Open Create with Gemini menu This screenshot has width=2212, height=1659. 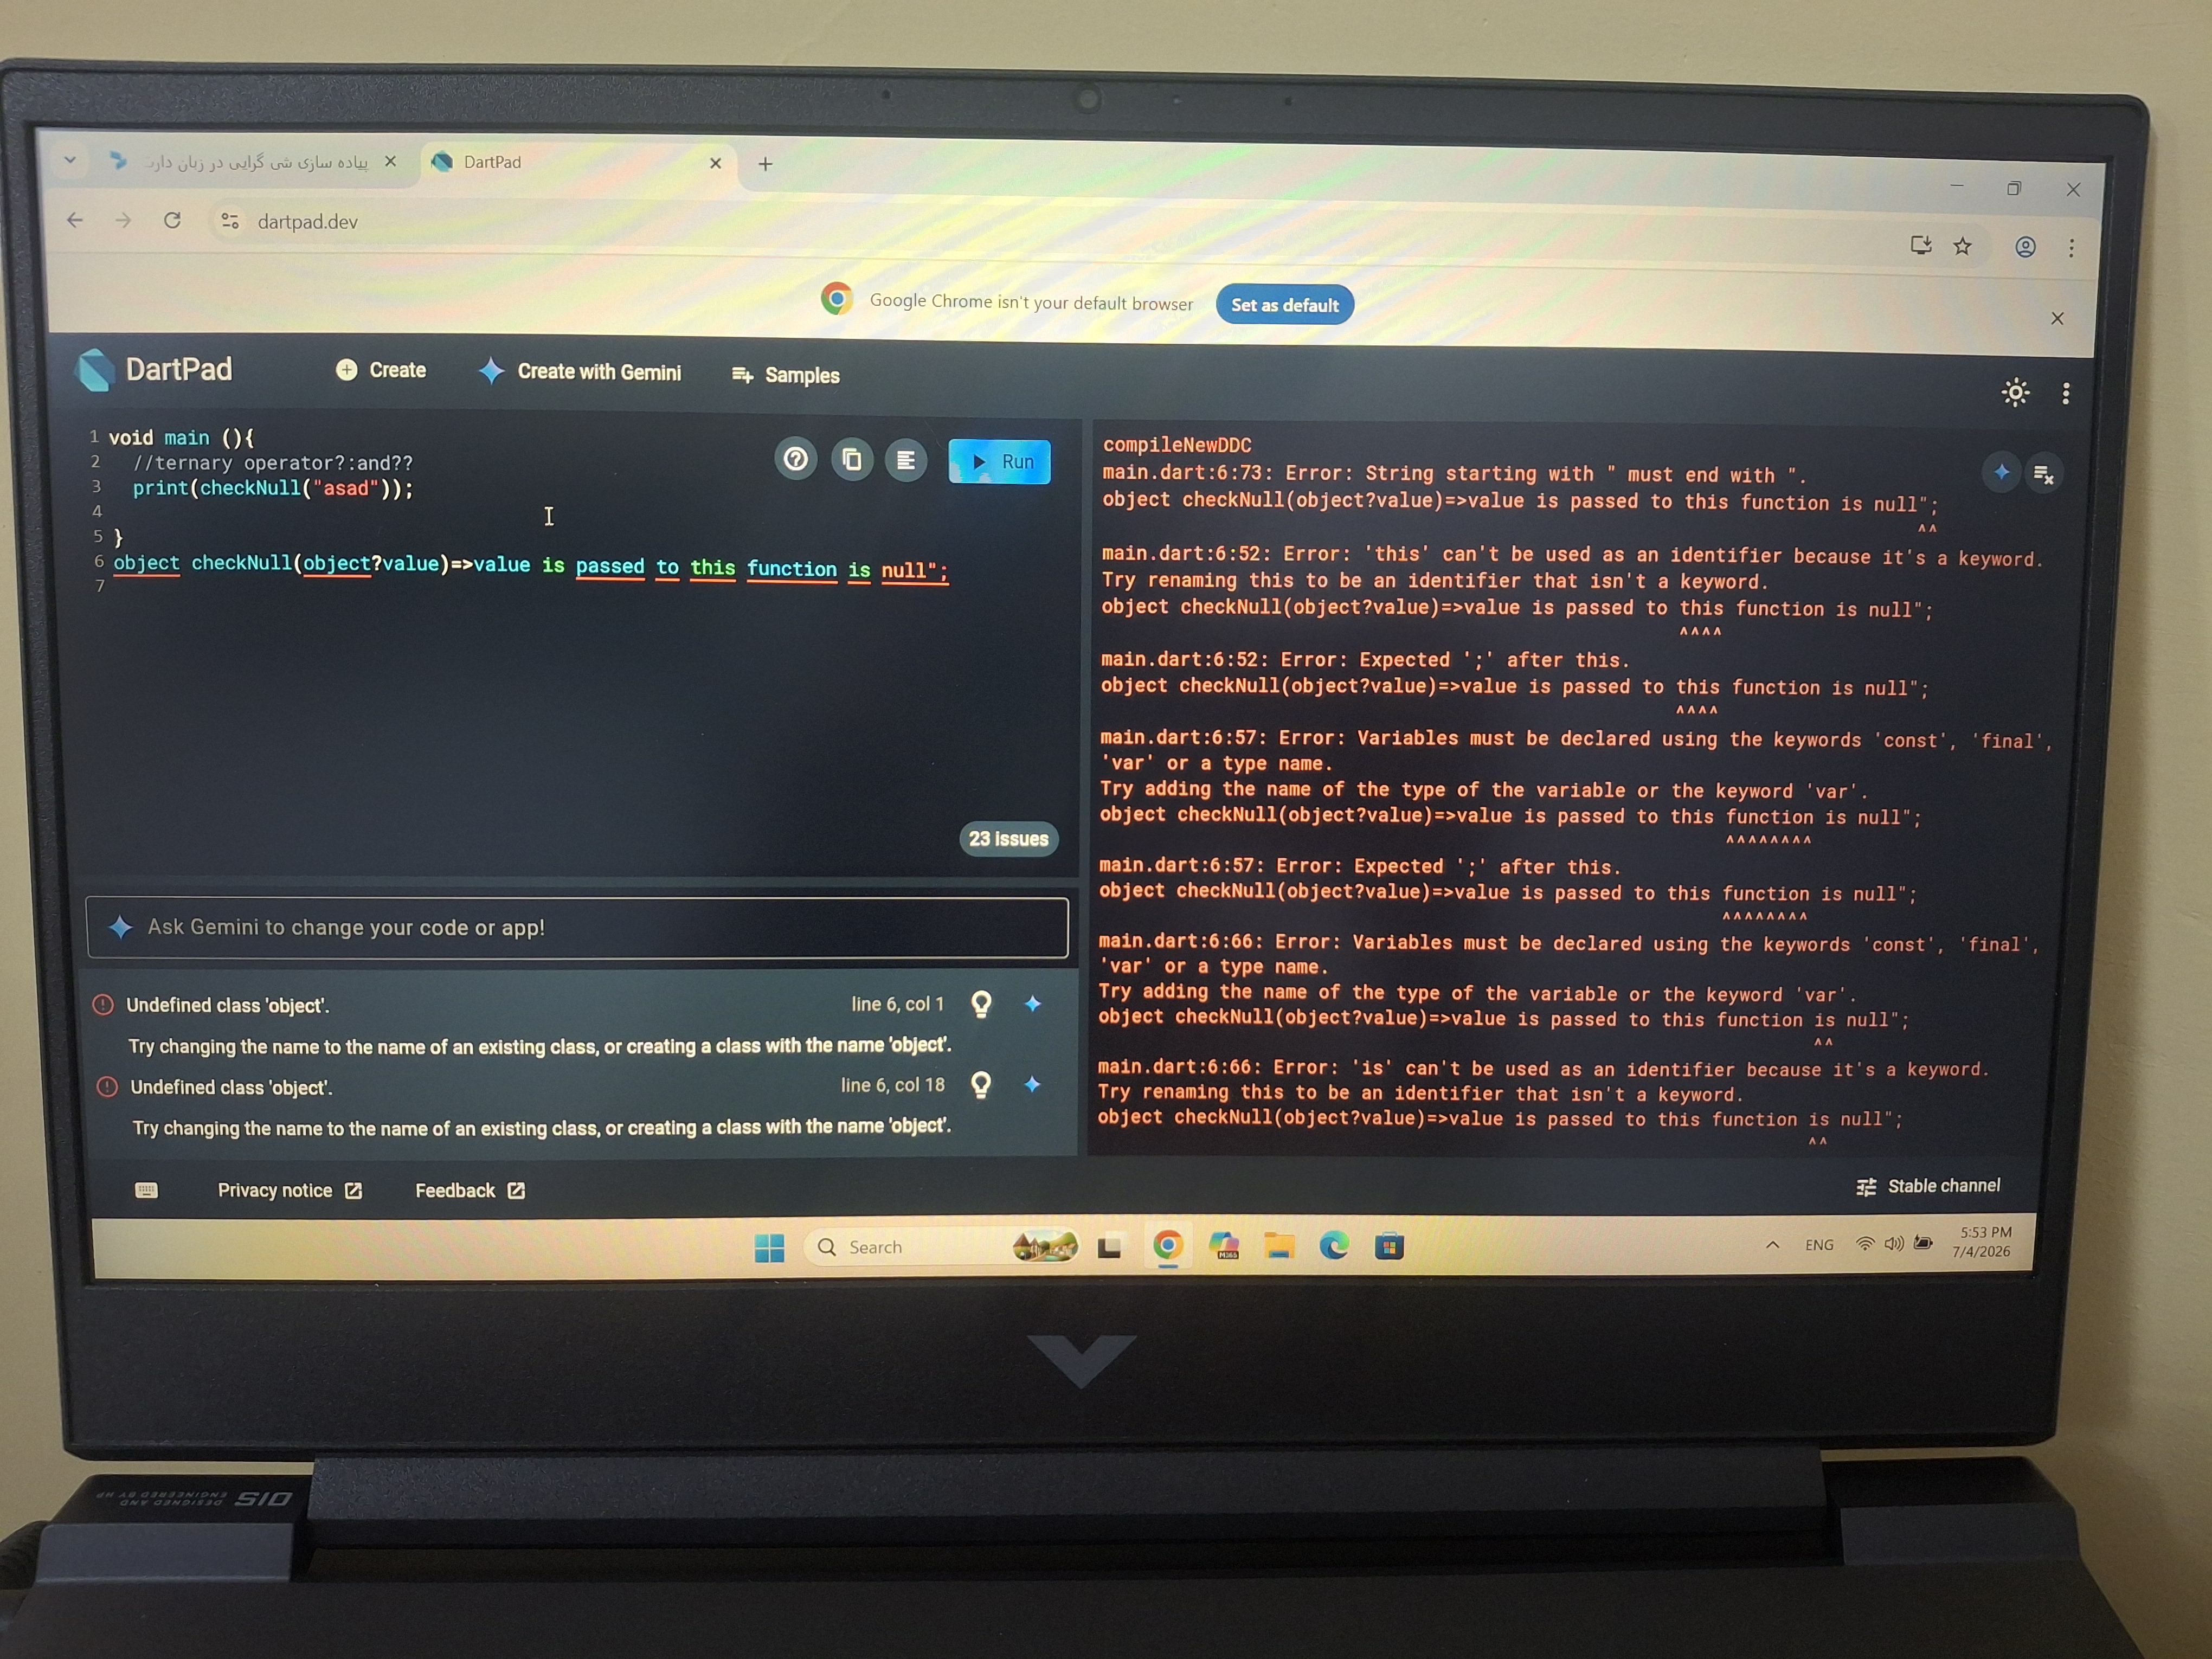click(x=580, y=372)
